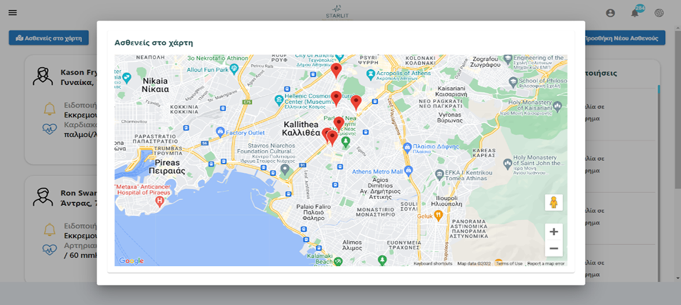Click the Alimos Άλιμος map label
681x305 pixels.
pyautogui.click(x=352, y=245)
